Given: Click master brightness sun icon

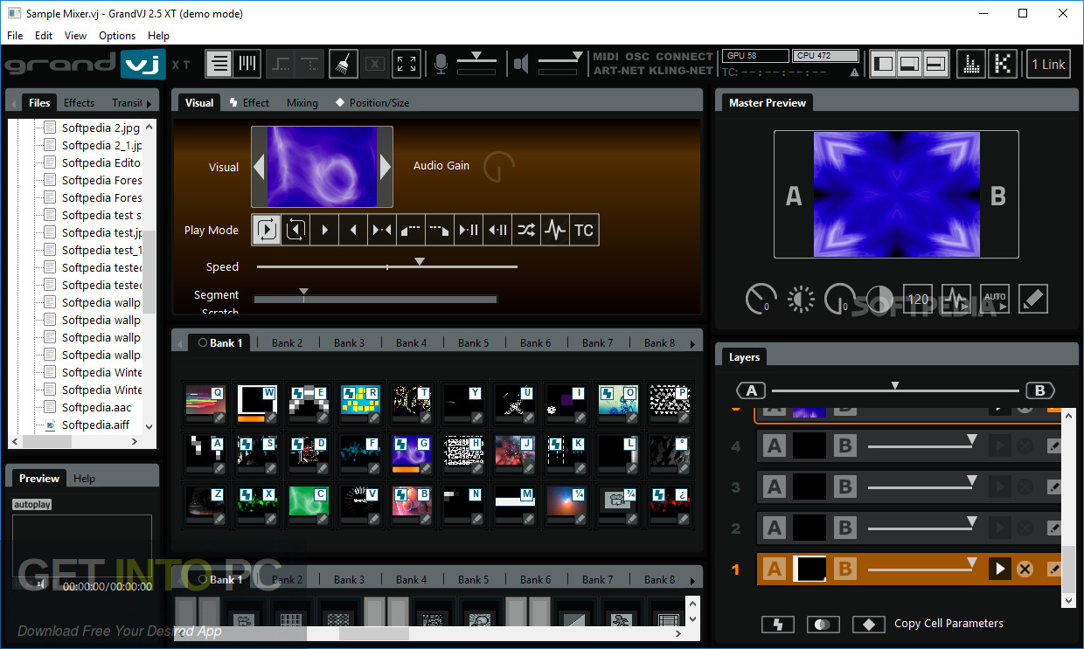Looking at the screenshot, I should pos(800,300).
